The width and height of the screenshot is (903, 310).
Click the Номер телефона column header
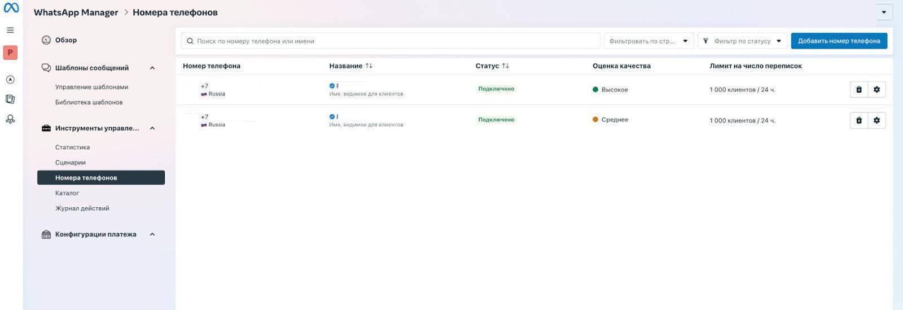pyautogui.click(x=212, y=66)
